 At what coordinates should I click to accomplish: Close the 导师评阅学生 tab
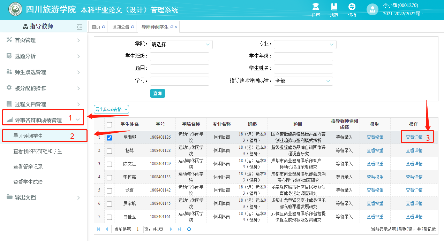176,27
